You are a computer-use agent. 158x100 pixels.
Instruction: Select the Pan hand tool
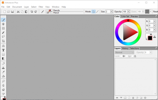click(x=3, y=85)
